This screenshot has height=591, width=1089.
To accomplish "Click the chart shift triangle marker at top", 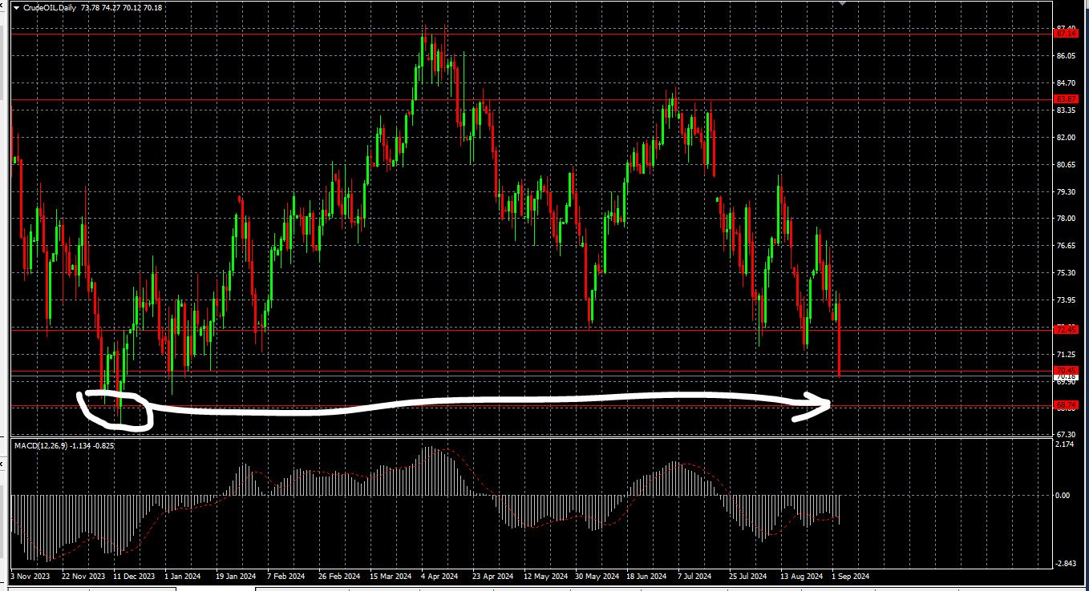I will click(x=841, y=4).
